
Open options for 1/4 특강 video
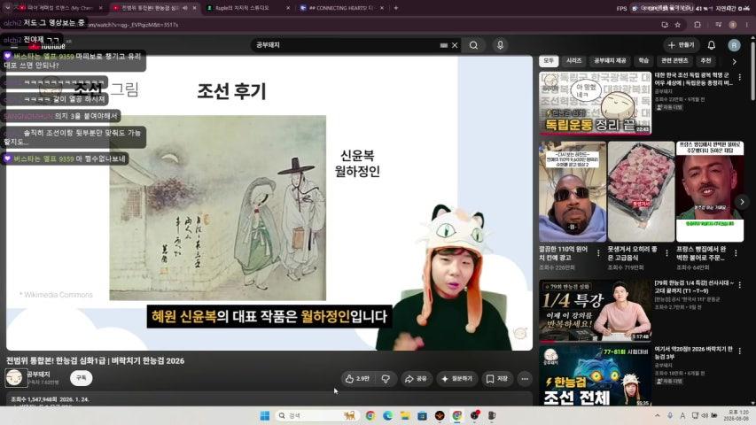(x=740, y=285)
